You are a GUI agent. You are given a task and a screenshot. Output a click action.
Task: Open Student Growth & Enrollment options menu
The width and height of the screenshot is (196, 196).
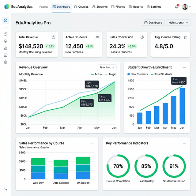[184, 67]
